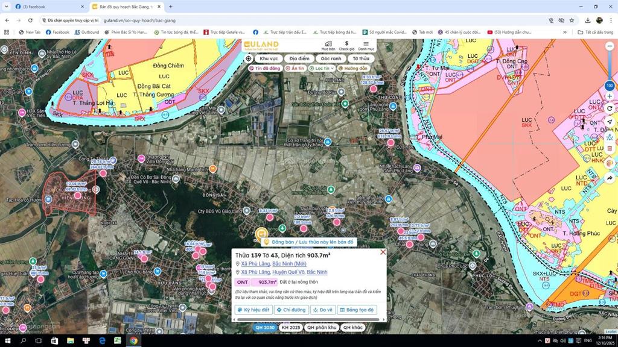Image resolution: width=618 pixels, height=347 pixels.
Task: Open Mua bán house icon
Action: coord(328,44)
